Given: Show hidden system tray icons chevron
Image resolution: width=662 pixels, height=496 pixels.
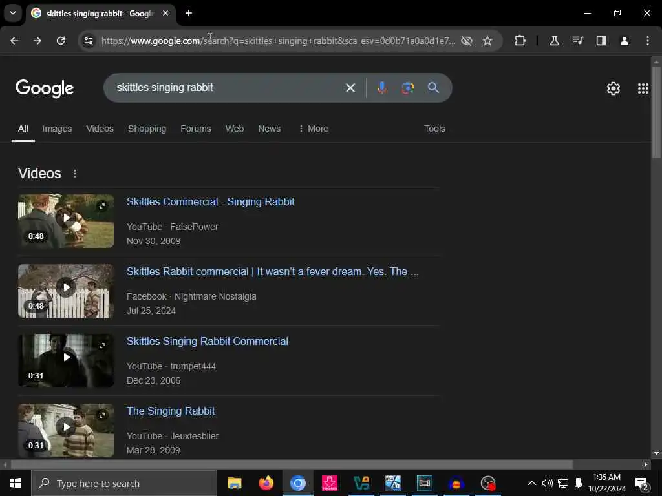Looking at the screenshot, I should (x=532, y=483).
